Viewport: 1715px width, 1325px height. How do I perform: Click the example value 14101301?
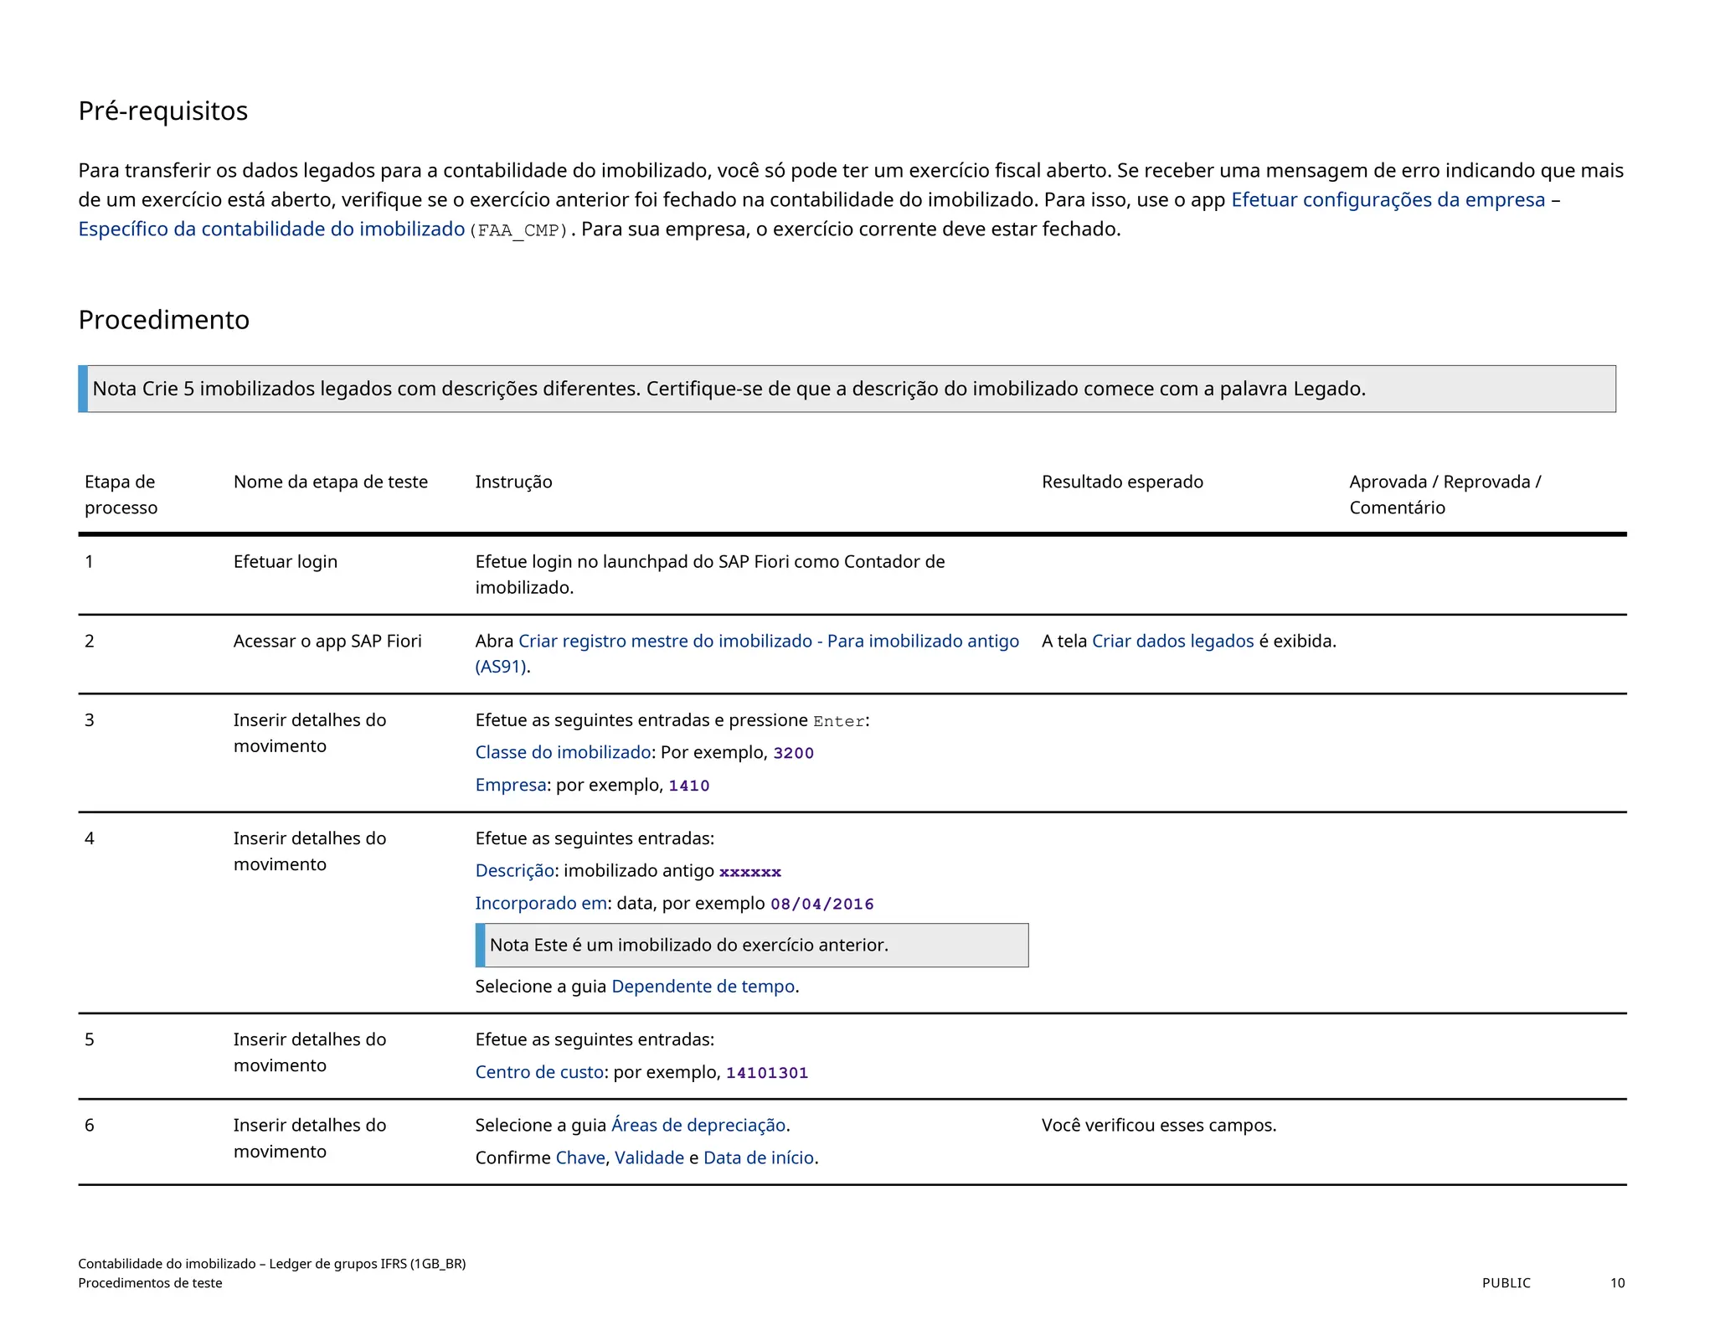[x=766, y=1073]
